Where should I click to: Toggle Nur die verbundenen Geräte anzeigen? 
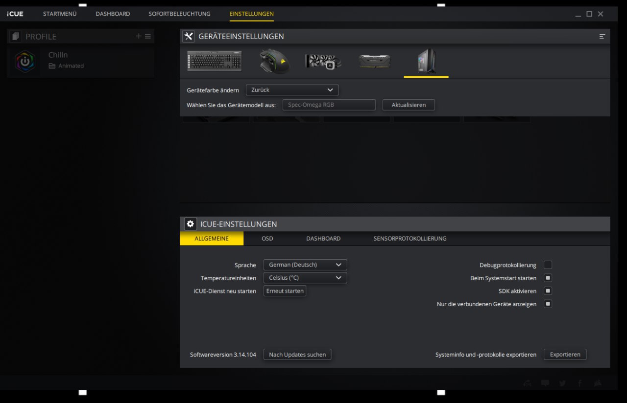[548, 304]
